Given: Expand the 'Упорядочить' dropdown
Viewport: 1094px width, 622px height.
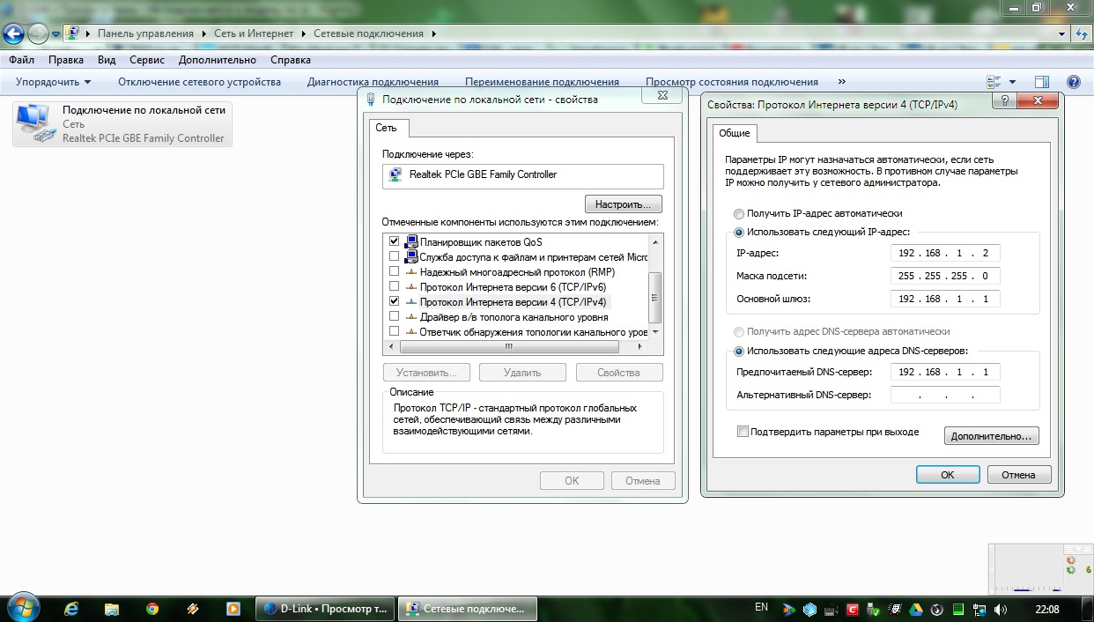Looking at the screenshot, I should coord(53,82).
